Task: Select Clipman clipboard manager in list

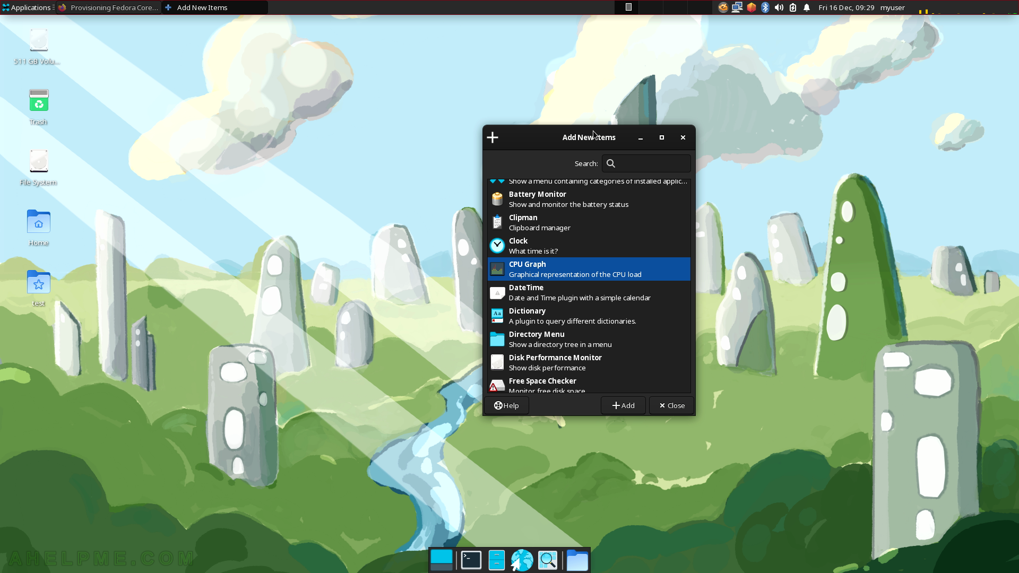Action: pos(589,222)
